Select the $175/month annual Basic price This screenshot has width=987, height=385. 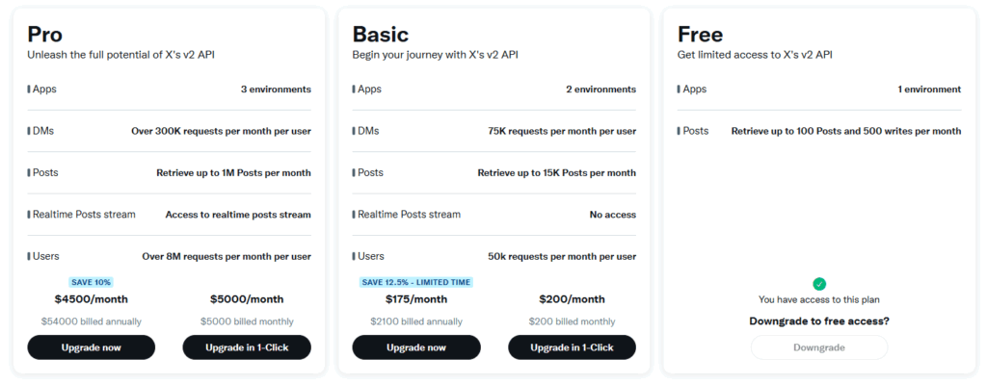pyautogui.click(x=416, y=298)
